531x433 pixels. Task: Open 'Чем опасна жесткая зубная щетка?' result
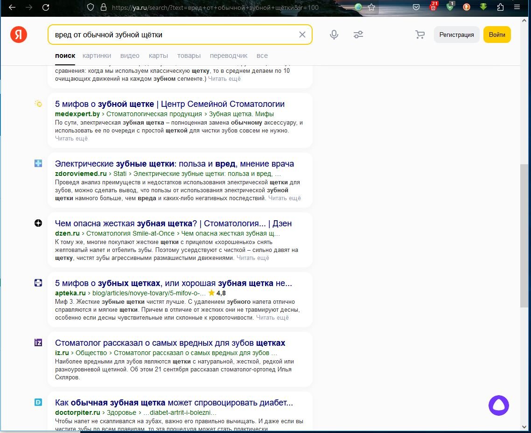pyautogui.click(x=173, y=223)
